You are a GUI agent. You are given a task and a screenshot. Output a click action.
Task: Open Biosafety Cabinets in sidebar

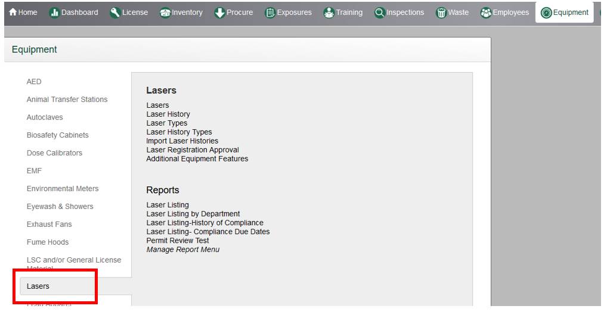click(57, 135)
